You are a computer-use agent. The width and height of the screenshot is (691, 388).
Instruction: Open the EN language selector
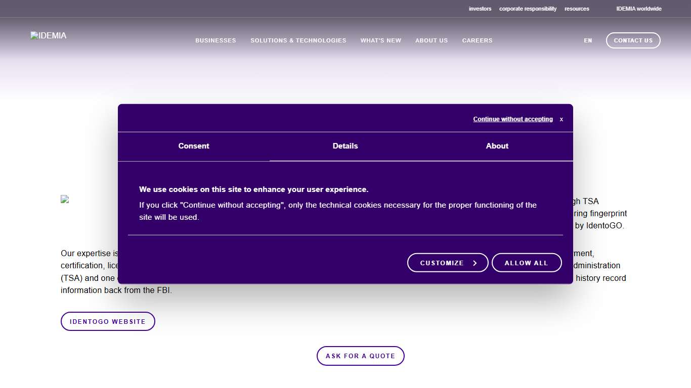[x=587, y=40]
